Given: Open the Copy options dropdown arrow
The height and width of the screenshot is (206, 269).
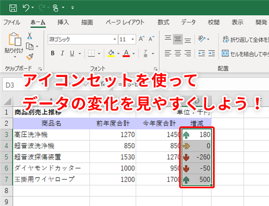Looking at the screenshot, I should coord(37,46).
